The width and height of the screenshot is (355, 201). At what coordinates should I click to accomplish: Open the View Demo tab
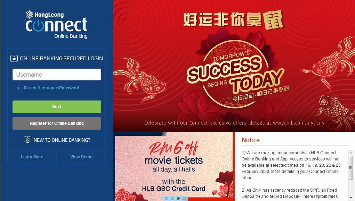[81, 157]
